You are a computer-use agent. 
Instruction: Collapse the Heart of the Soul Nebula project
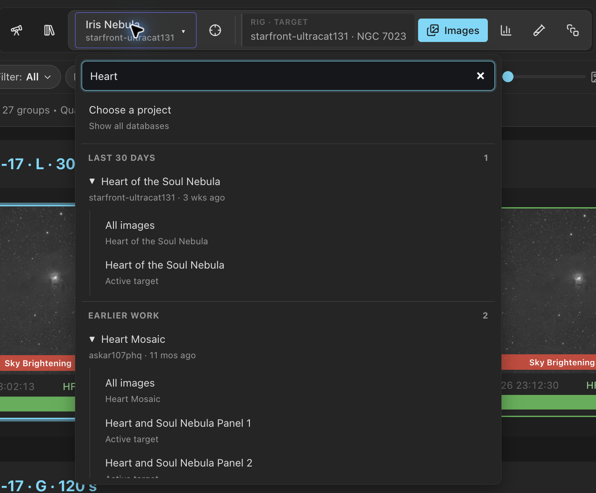(x=92, y=181)
